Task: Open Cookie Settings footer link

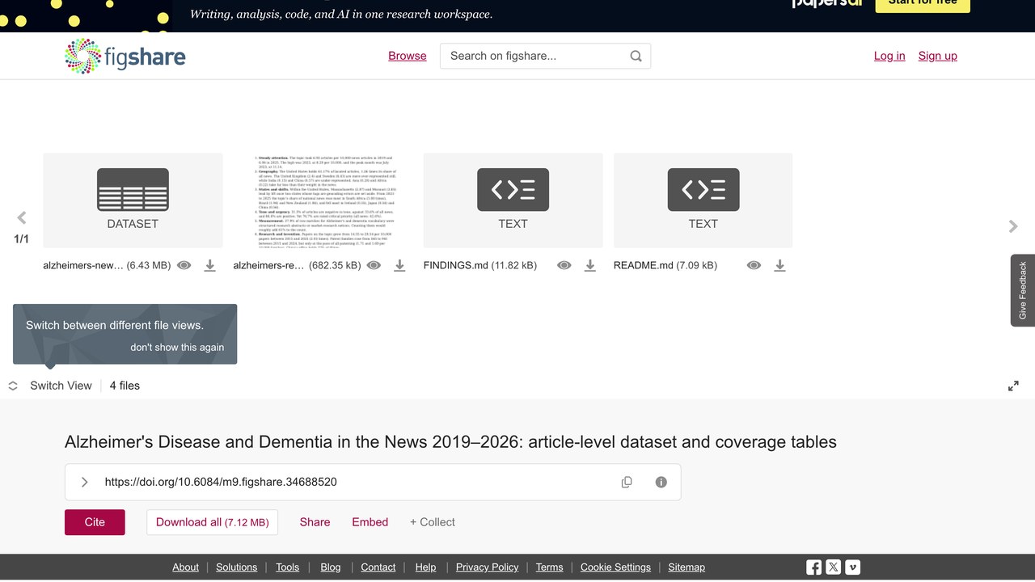Action: 615,567
